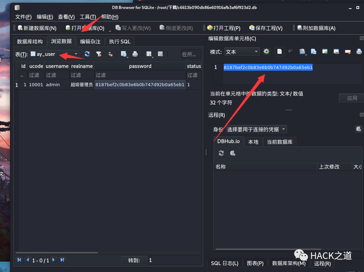Select the 本地 remote tab
Screen dimensions: 364x272
pyautogui.click(x=253, y=142)
